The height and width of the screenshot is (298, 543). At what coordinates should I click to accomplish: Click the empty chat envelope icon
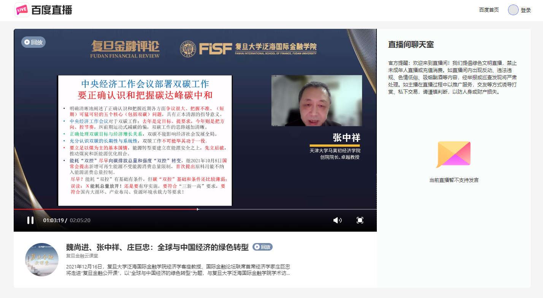click(454, 154)
